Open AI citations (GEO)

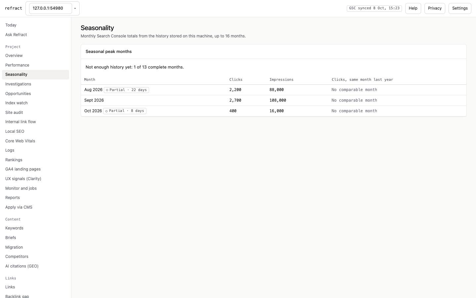pyautogui.click(x=35, y=266)
